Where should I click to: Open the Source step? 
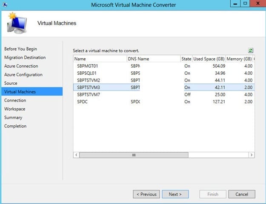[x=11, y=83]
